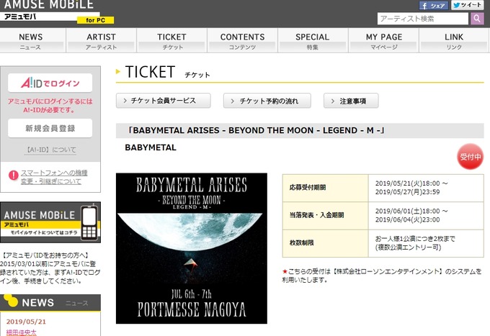Open the 【A!-ID】について link
The image size is (490, 336).
point(50,150)
